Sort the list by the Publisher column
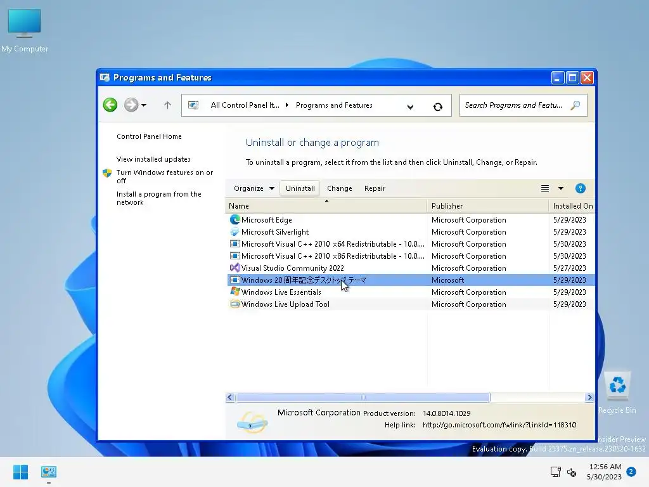The image size is (649, 487). tap(488, 206)
